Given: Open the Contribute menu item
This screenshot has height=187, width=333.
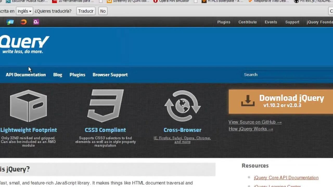Looking at the screenshot, I should click(x=248, y=22).
